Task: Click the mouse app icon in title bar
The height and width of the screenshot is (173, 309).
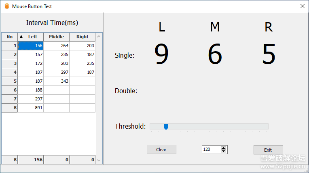Action: pyautogui.click(x=7, y=6)
